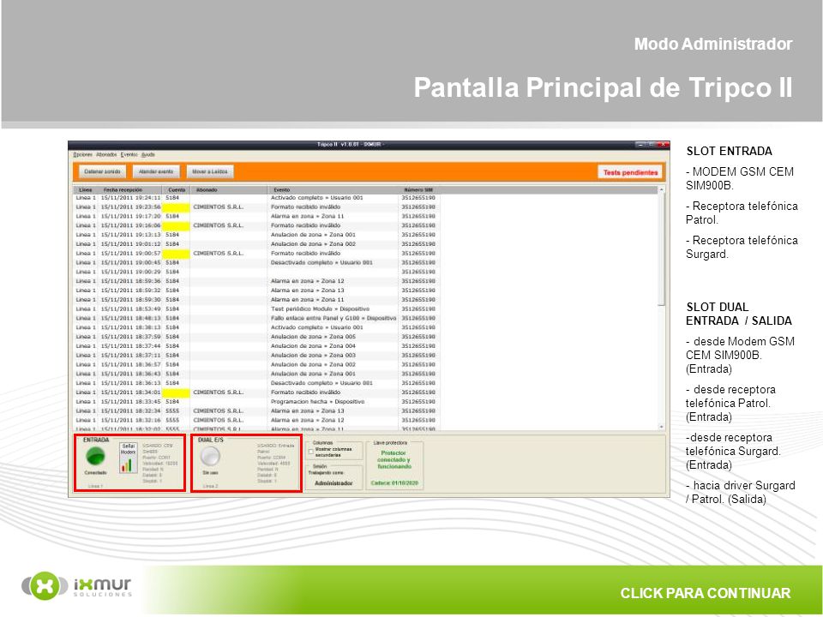This screenshot has width=823, height=617.
Task: Click the gray Sin uso indicator in DUAL E/S
Action: pos(210,456)
